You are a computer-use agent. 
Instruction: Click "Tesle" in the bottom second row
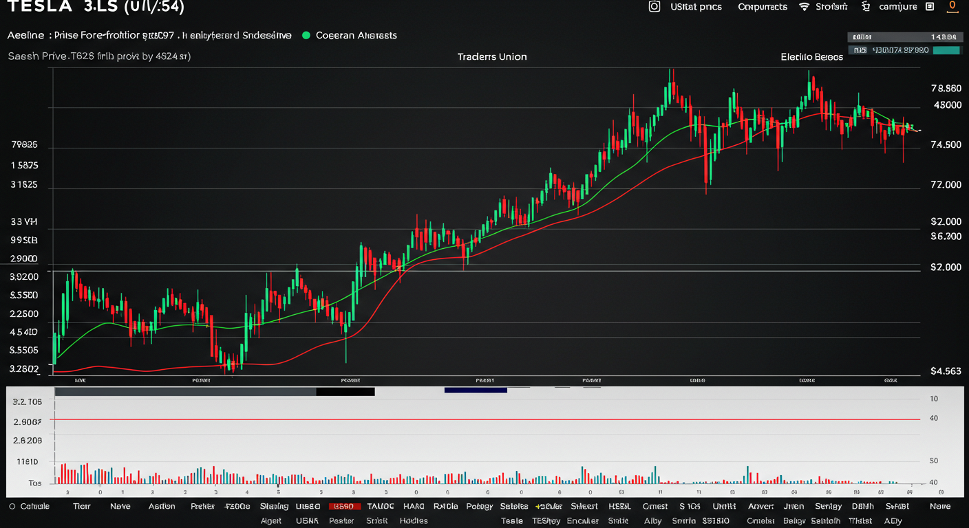(x=511, y=520)
